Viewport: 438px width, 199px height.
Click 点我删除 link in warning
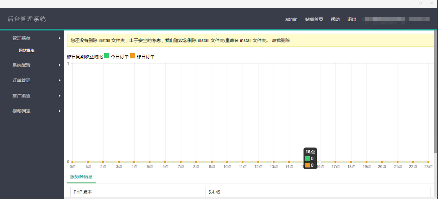tap(281, 40)
